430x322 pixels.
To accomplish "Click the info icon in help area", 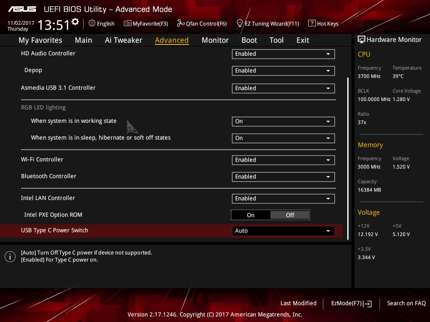I will click(x=10, y=257).
